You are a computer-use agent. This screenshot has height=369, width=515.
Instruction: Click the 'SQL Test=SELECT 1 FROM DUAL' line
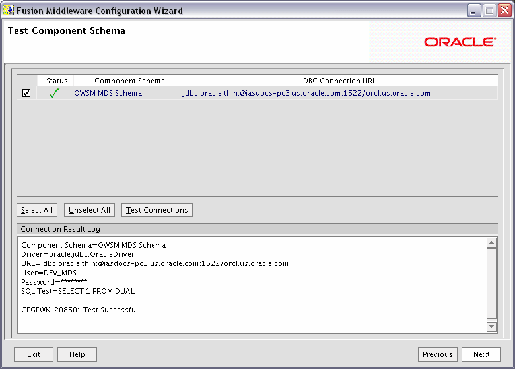pyautogui.click(x=78, y=291)
